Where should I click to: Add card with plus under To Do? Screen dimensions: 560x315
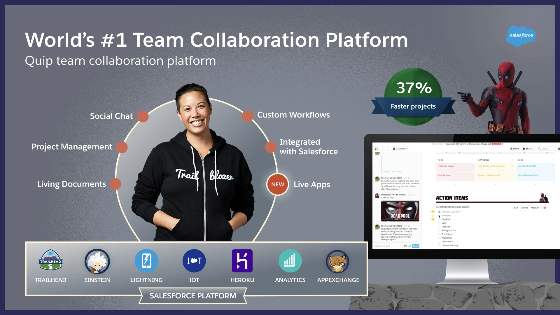click(x=455, y=184)
